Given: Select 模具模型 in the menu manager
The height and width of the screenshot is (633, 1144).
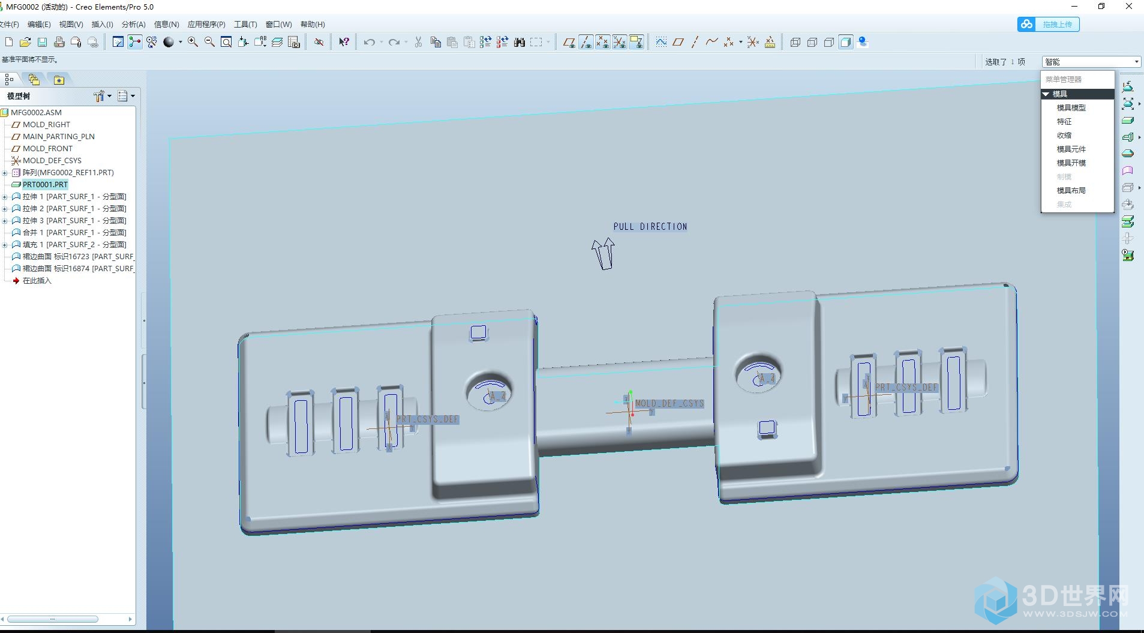Looking at the screenshot, I should pyautogui.click(x=1071, y=108).
